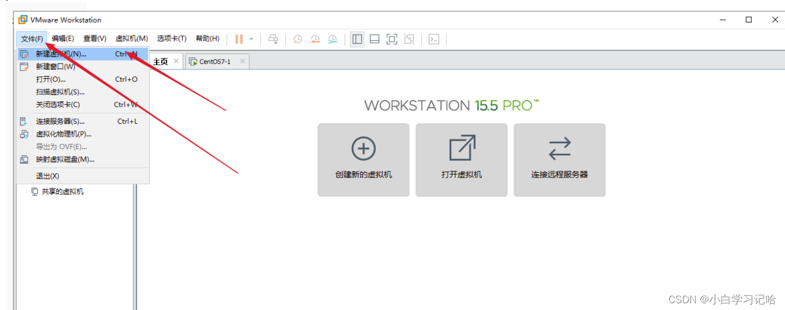Toggle the library sidebar view icon

click(357, 39)
